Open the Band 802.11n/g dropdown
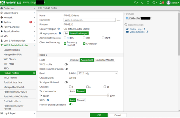 98,73
